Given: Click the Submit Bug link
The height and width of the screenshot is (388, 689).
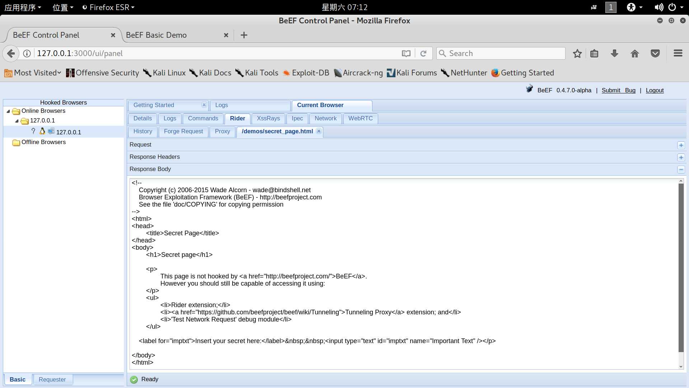Looking at the screenshot, I should point(618,91).
